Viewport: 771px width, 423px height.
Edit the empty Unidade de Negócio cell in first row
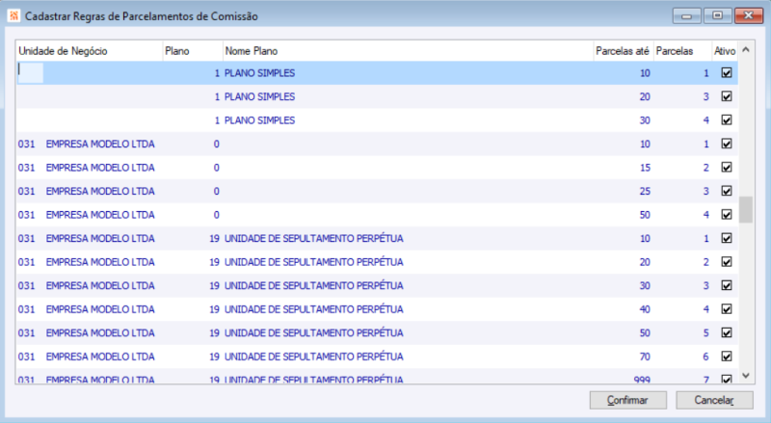(31, 73)
